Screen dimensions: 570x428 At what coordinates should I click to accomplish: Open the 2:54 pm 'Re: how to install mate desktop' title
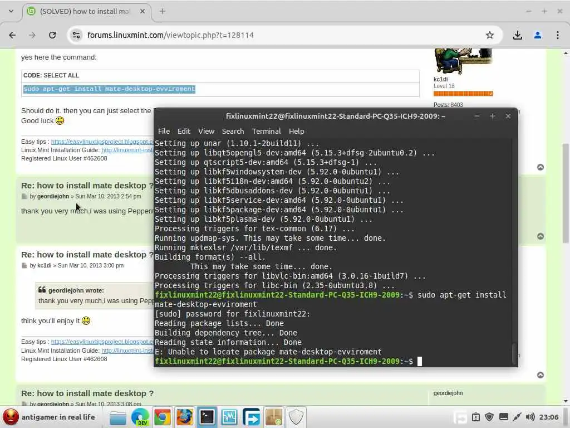click(87, 186)
